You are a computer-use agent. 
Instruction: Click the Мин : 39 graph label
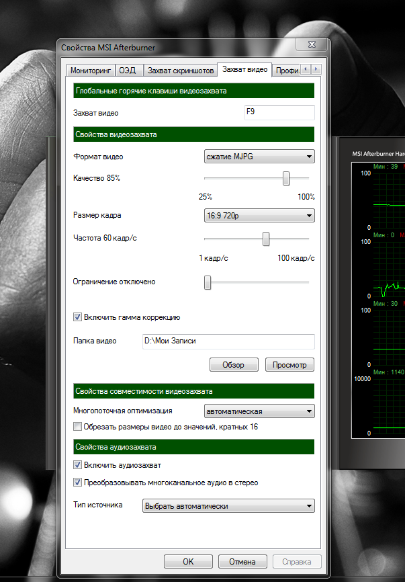pyautogui.click(x=386, y=166)
